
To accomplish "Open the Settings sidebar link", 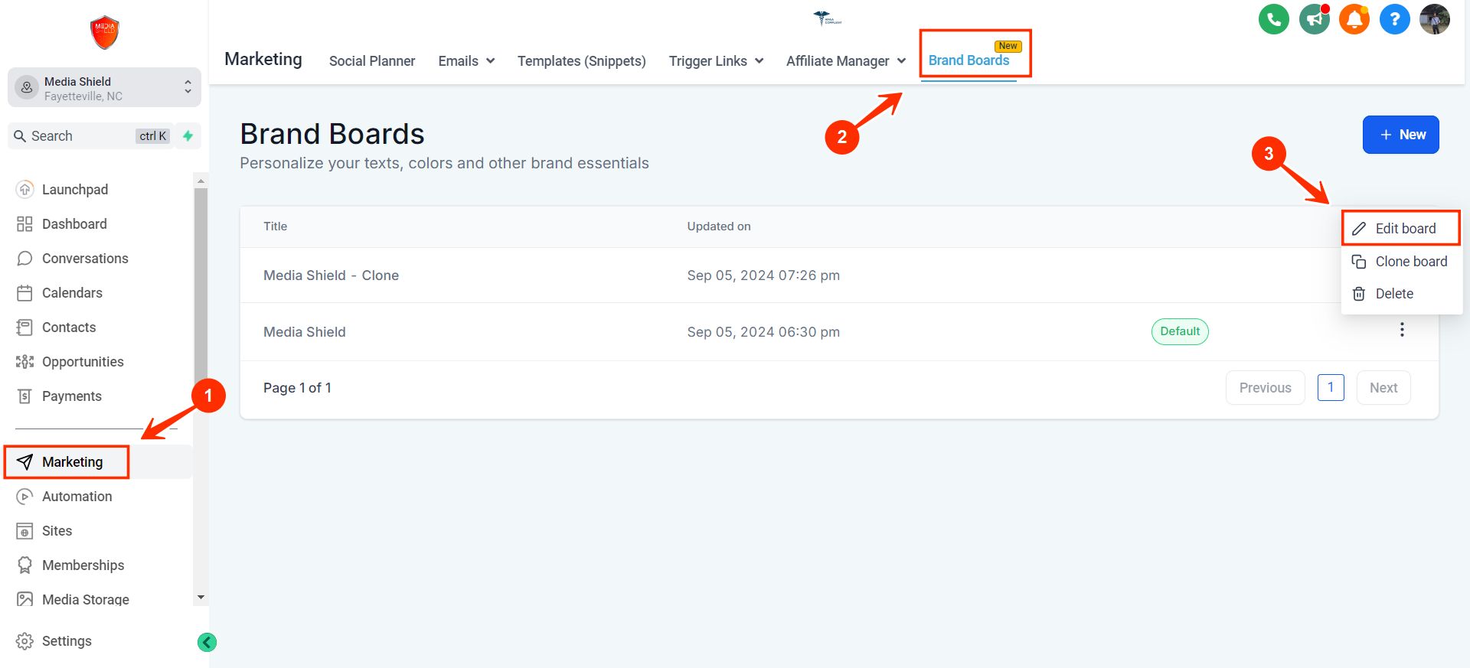I will (67, 640).
